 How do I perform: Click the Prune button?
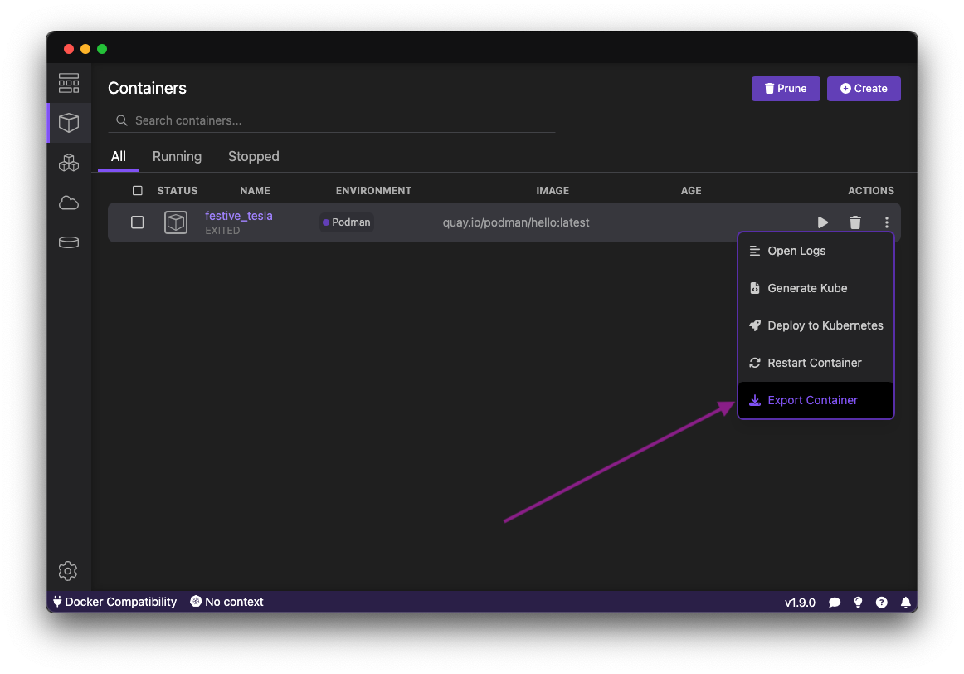[785, 88]
